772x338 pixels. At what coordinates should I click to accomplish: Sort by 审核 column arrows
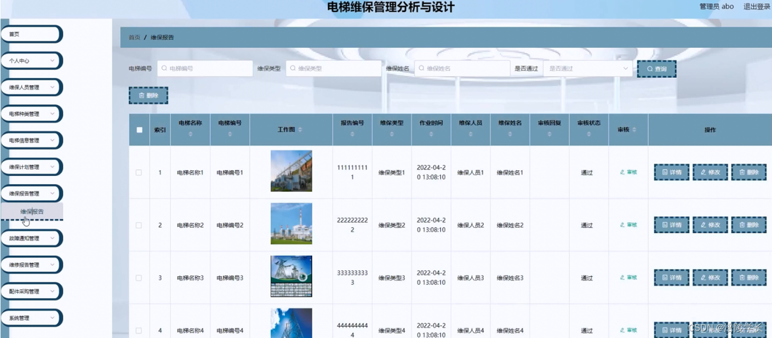(x=634, y=130)
